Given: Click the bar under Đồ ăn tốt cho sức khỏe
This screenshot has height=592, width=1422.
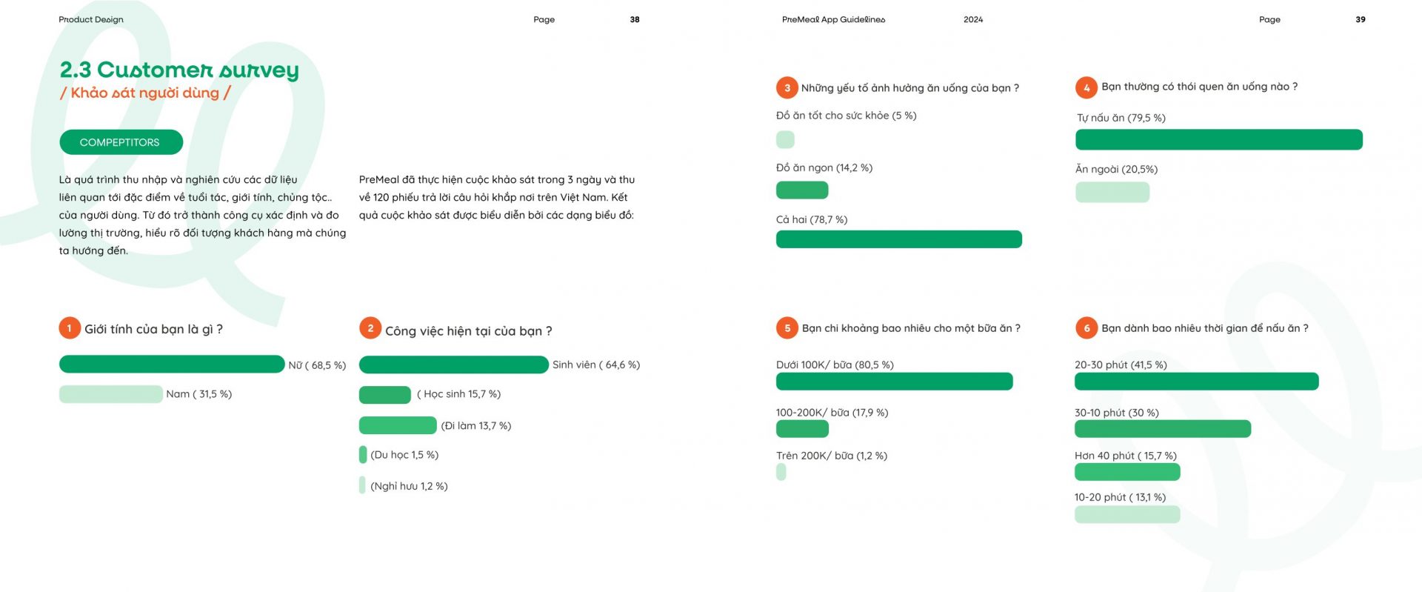Looking at the screenshot, I should pos(785,139).
